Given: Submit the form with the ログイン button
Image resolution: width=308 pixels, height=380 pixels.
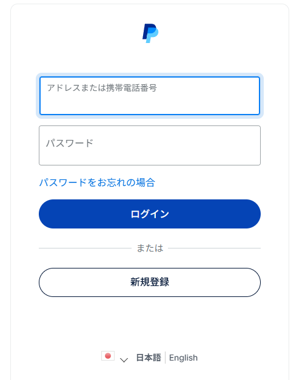Looking at the screenshot, I should pos(150,214).
